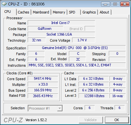Maximize the CPU-Z window
This screenshot has height=125, width=131.
(x=115, y=4)
